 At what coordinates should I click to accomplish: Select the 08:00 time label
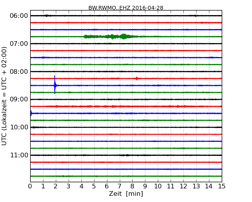tap(19, 71)
